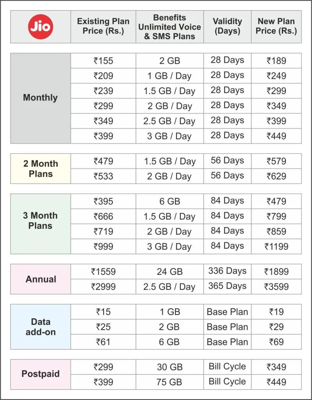This screenshot has width=312, height=400.
Task: Click the Postpaid category label
Action: click(41, 374)
